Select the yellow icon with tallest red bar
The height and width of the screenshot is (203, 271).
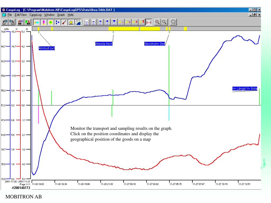[x=142, y=22]
